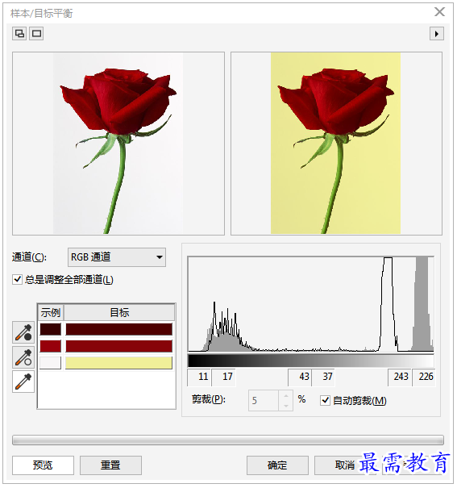
Task: Increase the 剪裁 value with up arrow
Action: (286, 395)
